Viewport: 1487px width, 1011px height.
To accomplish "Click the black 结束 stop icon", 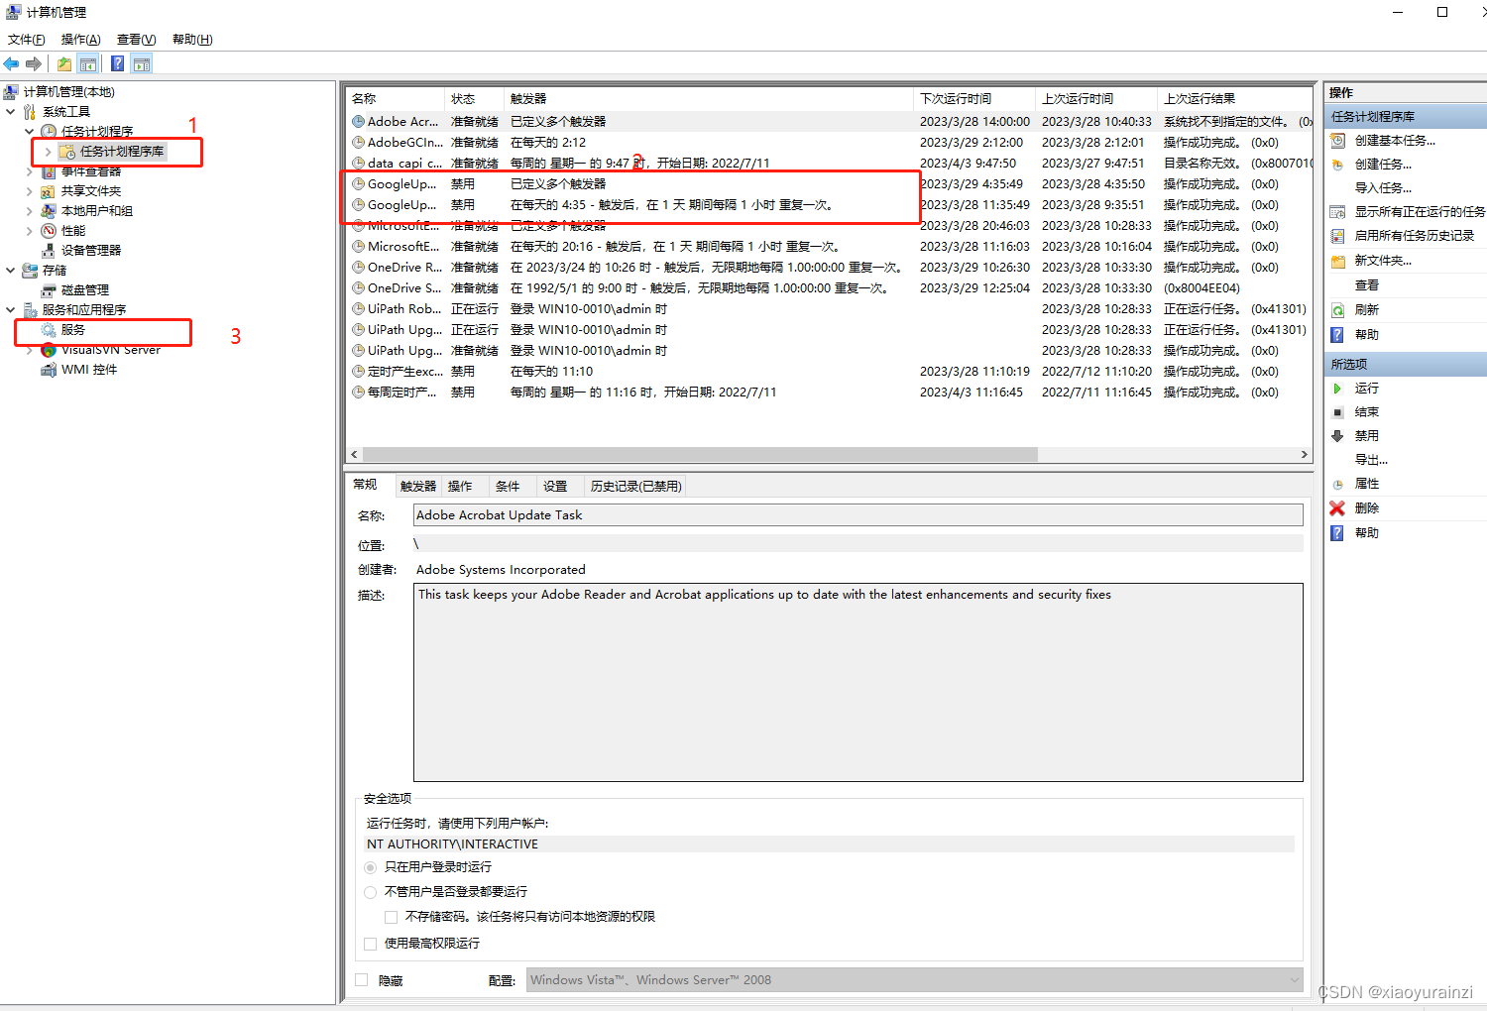I will point(1337,412).
